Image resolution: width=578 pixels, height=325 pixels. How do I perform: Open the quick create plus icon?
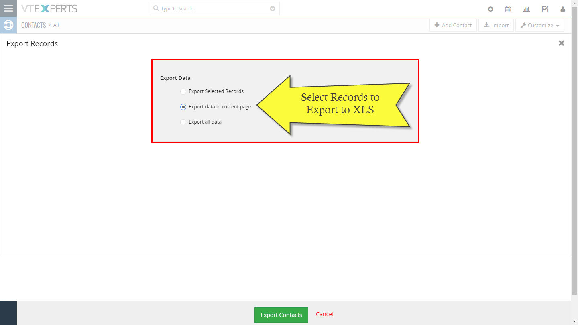pyautogui.click(x=490, y=9)
